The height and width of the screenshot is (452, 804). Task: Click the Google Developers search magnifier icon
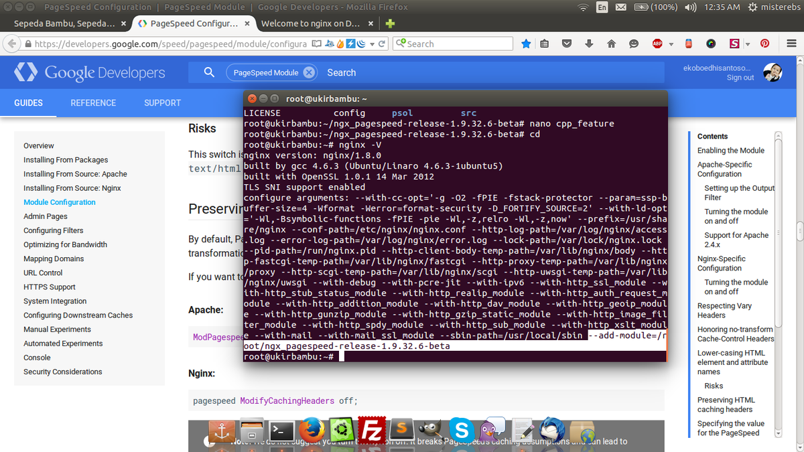coord(209,72)
